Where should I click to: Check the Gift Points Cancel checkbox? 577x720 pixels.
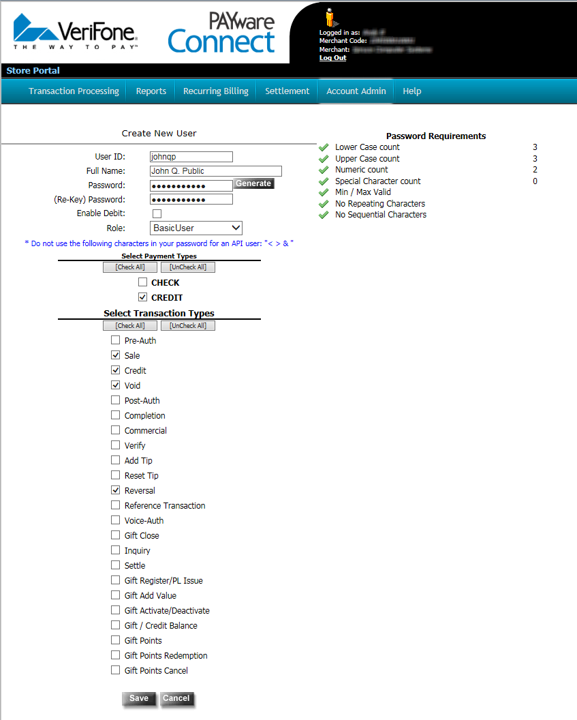[x=116, y=670]
